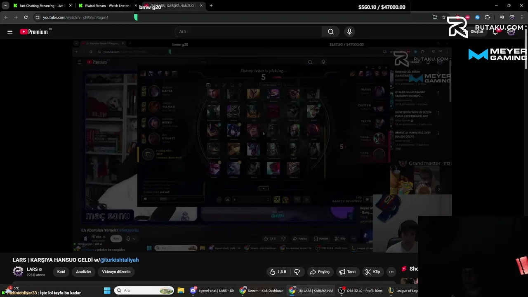The image size is (528, 297).
Task: Open the YouTube notifications bell beside Oluştur
Action: coord(496,32)
